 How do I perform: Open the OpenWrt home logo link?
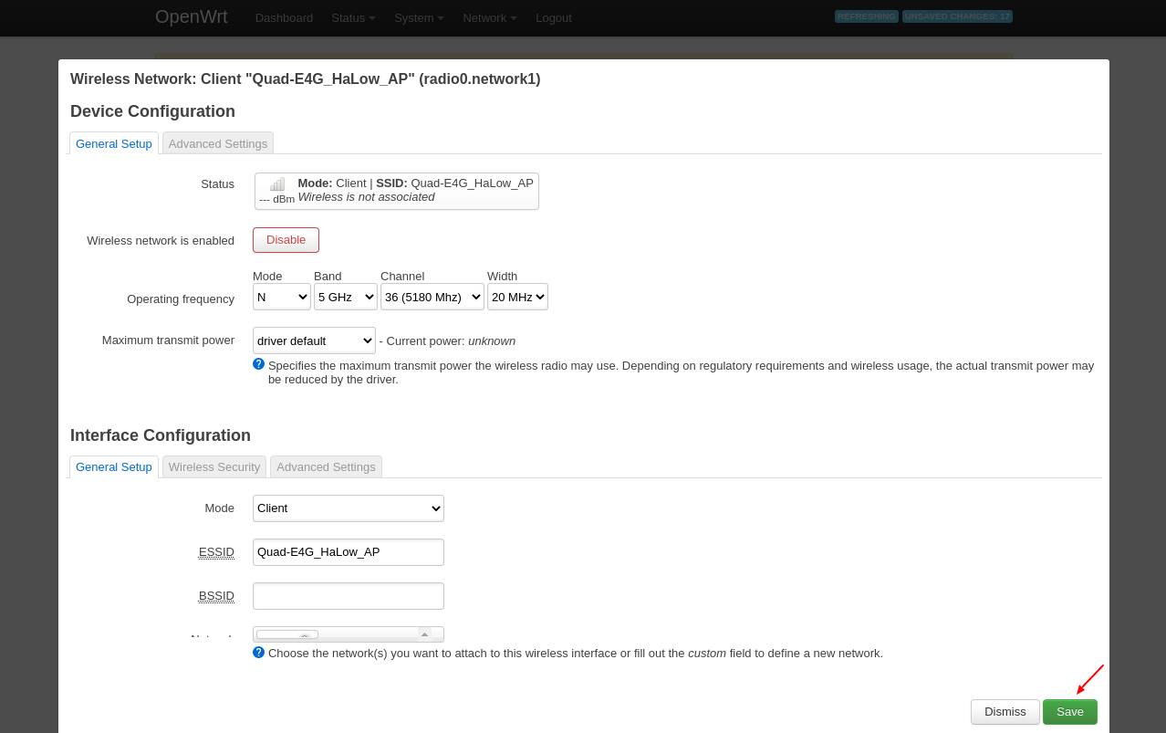coord(192,16)
